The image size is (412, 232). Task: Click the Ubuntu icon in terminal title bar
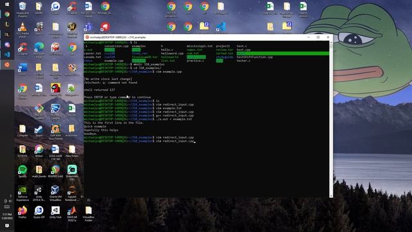[x=88, y=37]
